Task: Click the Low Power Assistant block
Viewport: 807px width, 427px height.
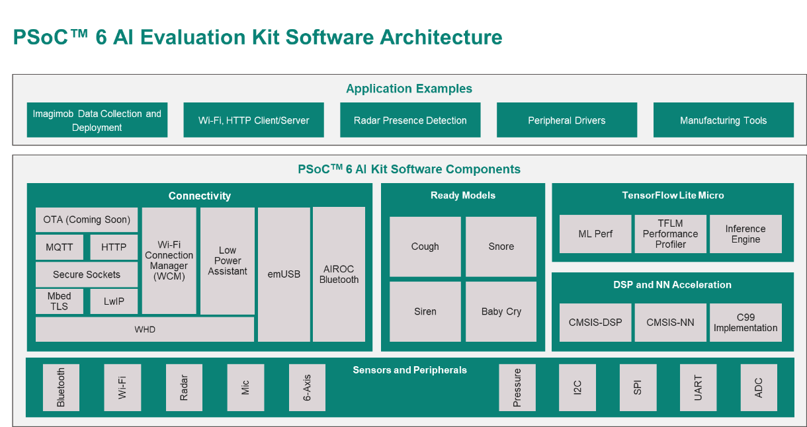Action: (x=228, y=260)
